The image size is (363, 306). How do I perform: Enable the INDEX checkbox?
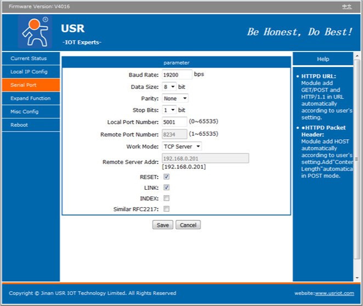[x=166, y=198]
